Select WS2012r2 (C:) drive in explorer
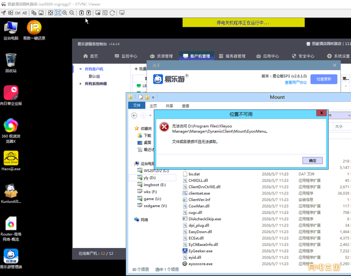 coord(153,171)
